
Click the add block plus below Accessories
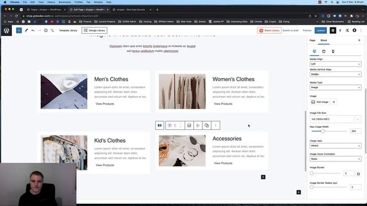pyautogui.click(x=263, y=177)
